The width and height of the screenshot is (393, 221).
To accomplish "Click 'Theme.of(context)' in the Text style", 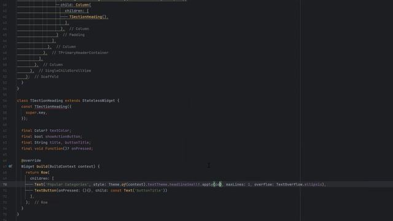I will (127, 184).
